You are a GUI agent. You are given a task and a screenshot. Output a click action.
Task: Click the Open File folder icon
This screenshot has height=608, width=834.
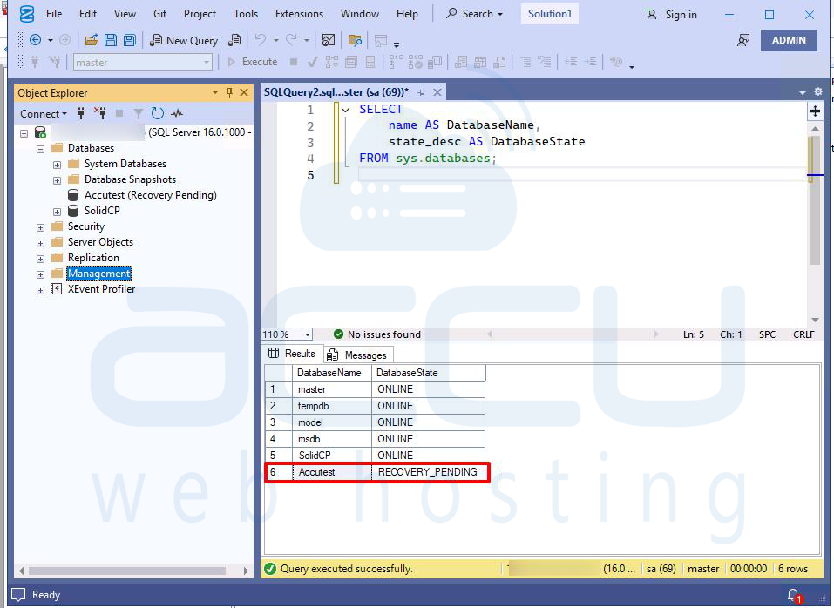coord(92,40)
